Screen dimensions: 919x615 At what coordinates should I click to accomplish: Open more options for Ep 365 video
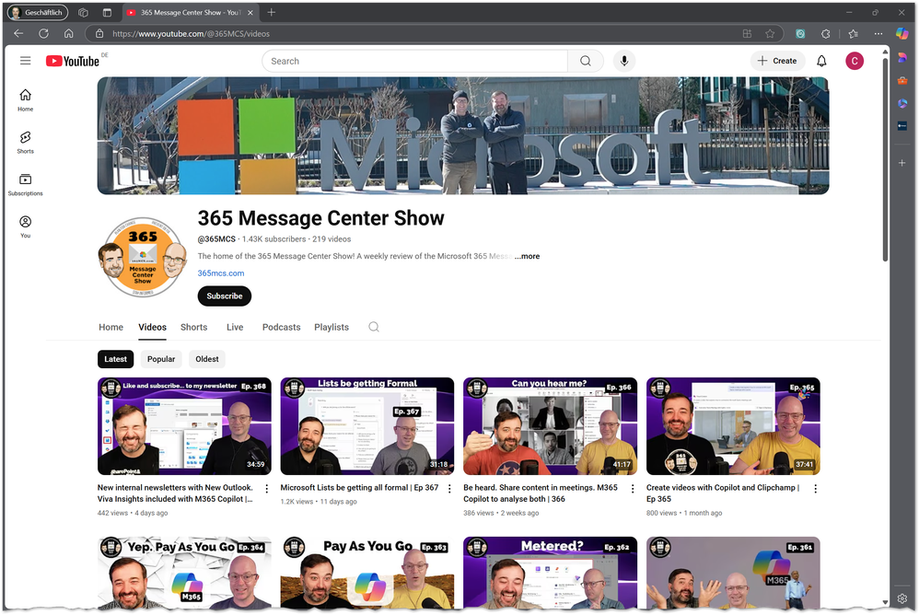point(815,489)
